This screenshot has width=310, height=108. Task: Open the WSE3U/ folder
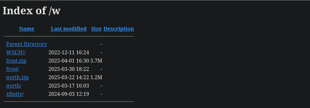(x=16, y=53)
